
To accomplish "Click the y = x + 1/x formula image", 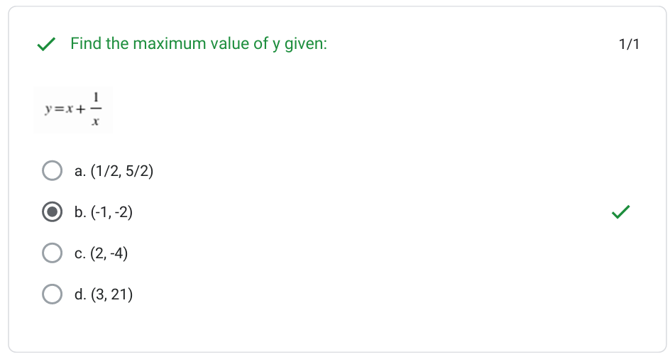I will point(73,110).
